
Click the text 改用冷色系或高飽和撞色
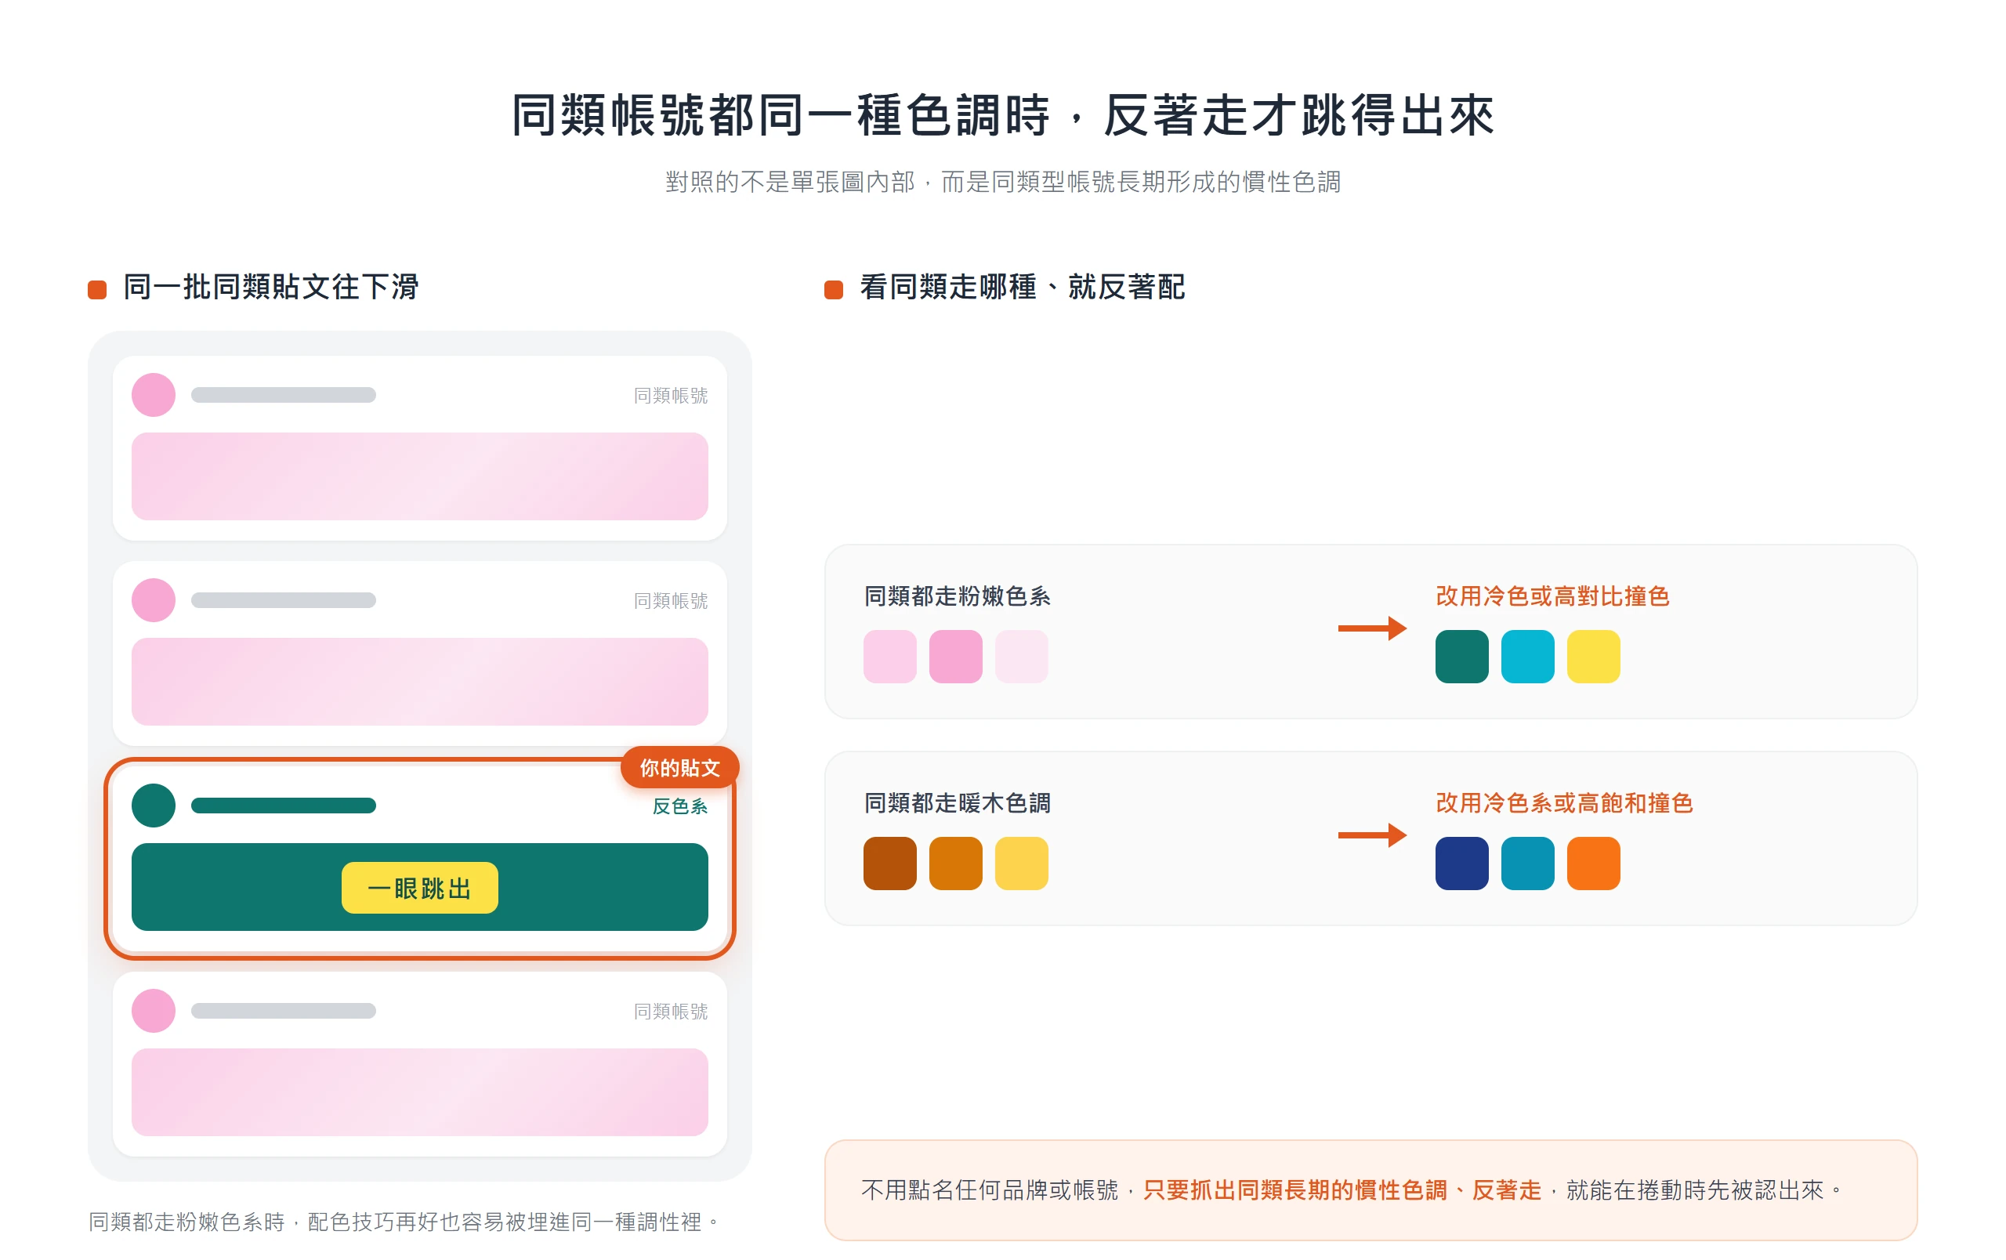point(1565,803)
